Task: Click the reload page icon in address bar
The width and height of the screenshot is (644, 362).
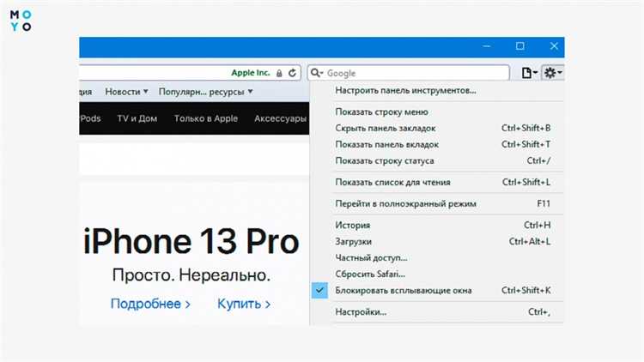Action: 292,73
